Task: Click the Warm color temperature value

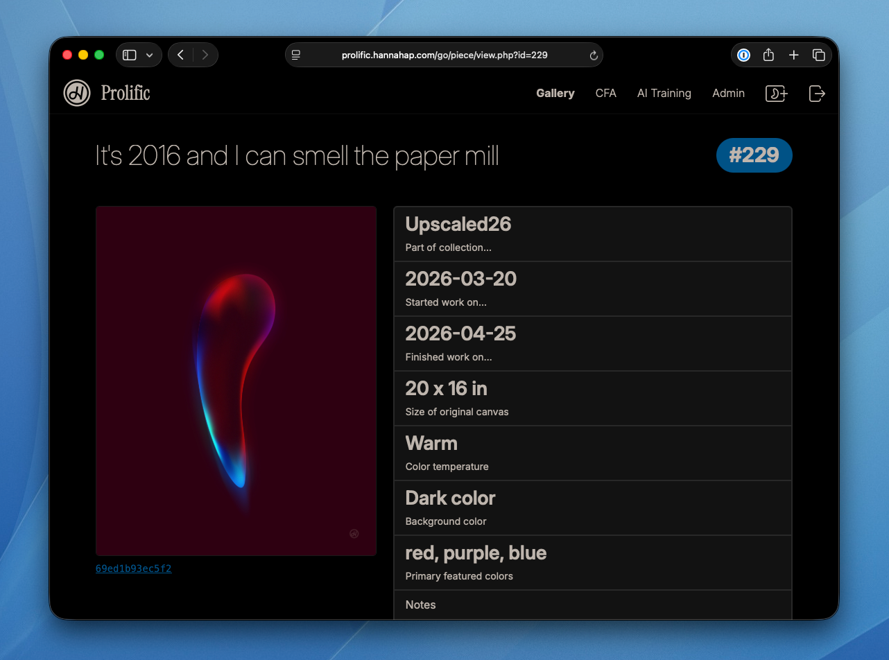Action: [431, 443]
